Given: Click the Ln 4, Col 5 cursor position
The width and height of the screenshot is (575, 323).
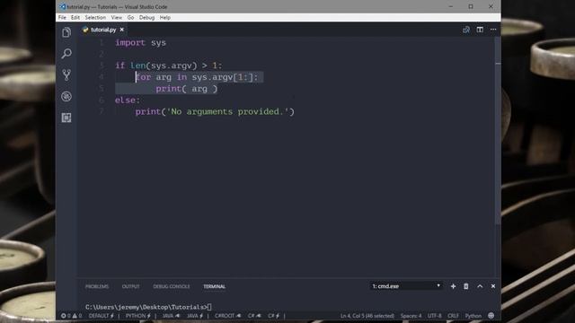Looking at the screenshot, I should pos(367,316).
